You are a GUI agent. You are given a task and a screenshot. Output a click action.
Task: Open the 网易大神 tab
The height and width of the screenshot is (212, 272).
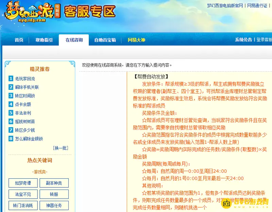click(x=136, y=40)
